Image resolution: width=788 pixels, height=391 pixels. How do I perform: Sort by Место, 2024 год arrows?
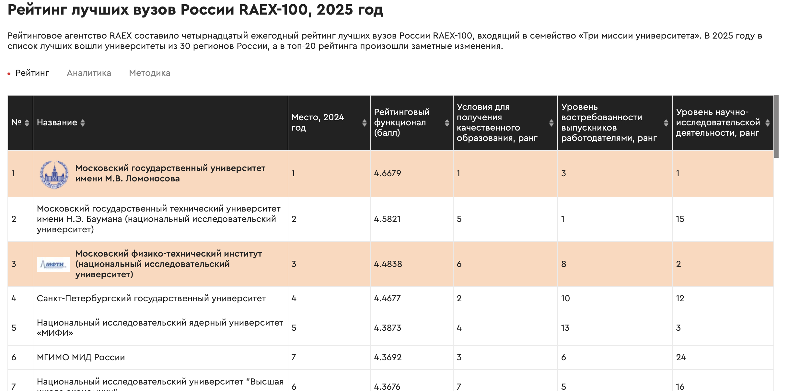coord(365,123)
